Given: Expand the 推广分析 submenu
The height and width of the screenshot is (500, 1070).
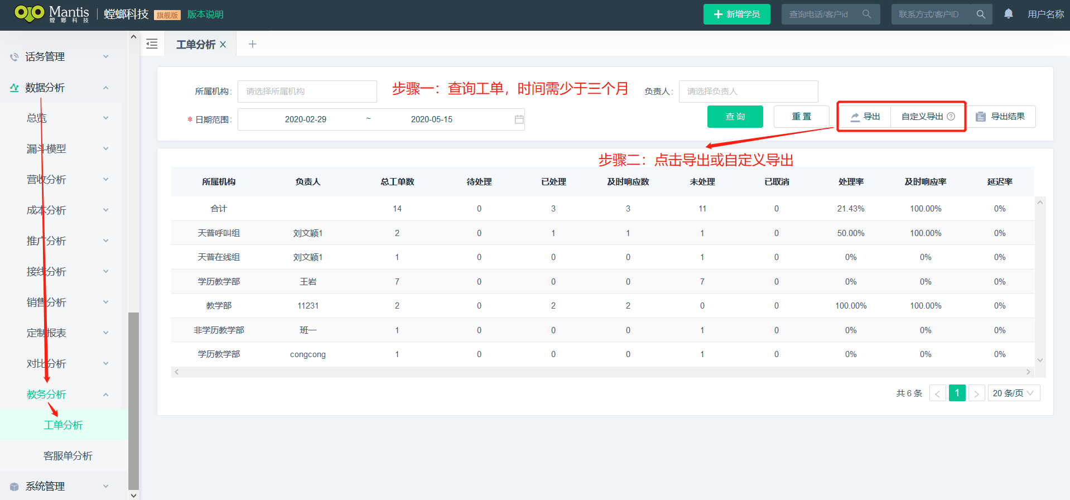Looking at the screenshot, I should point(105,241).
